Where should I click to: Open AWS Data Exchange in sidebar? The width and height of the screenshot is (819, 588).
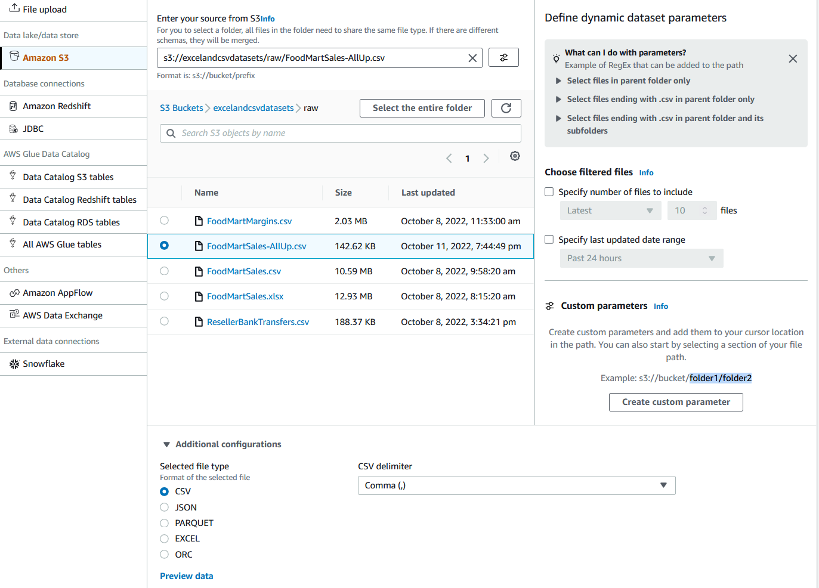[x=73, y=315]
